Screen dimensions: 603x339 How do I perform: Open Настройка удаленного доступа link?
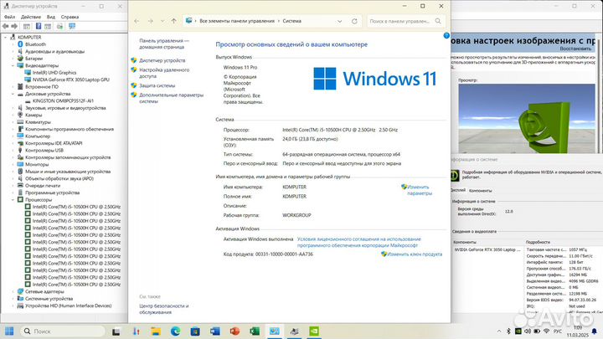coord(164,73)
